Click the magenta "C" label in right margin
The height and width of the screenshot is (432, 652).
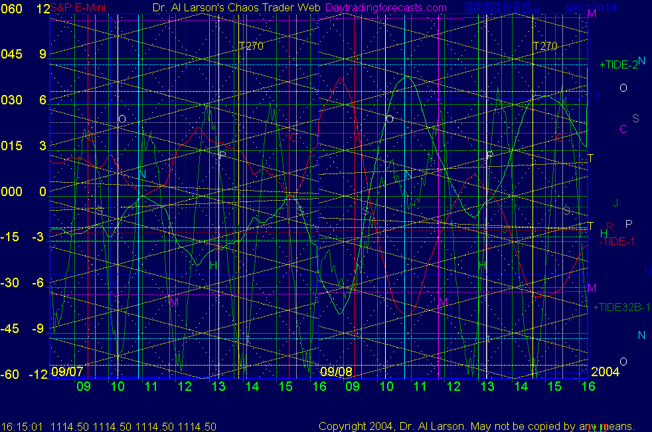623,130
